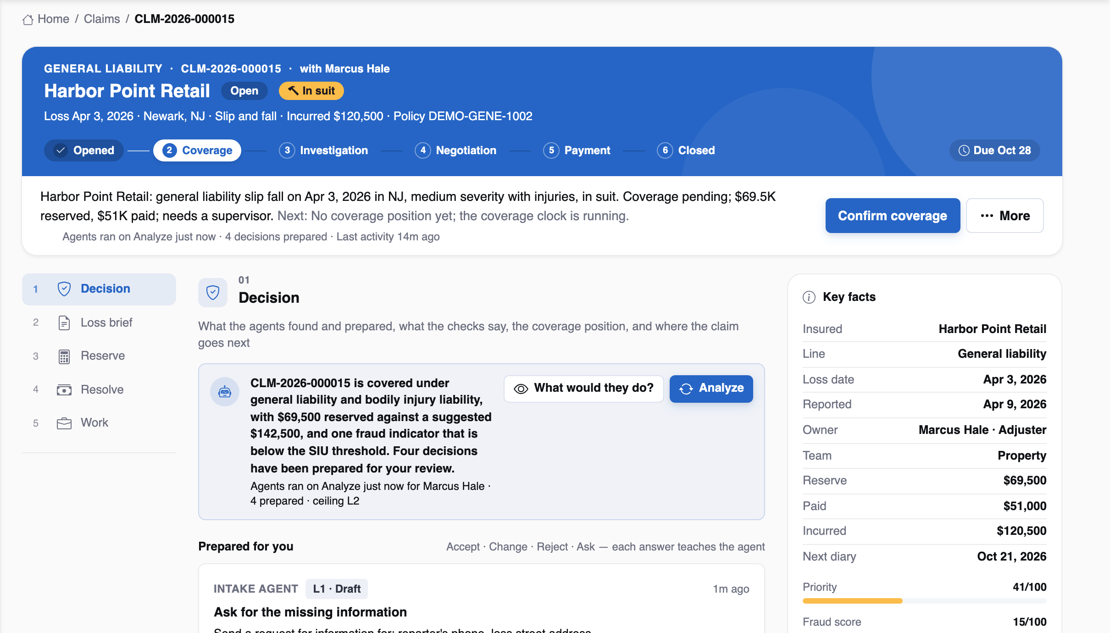Click the clock icon in Due Oct 28
The image size is (1110, 633).
point(964,150)
